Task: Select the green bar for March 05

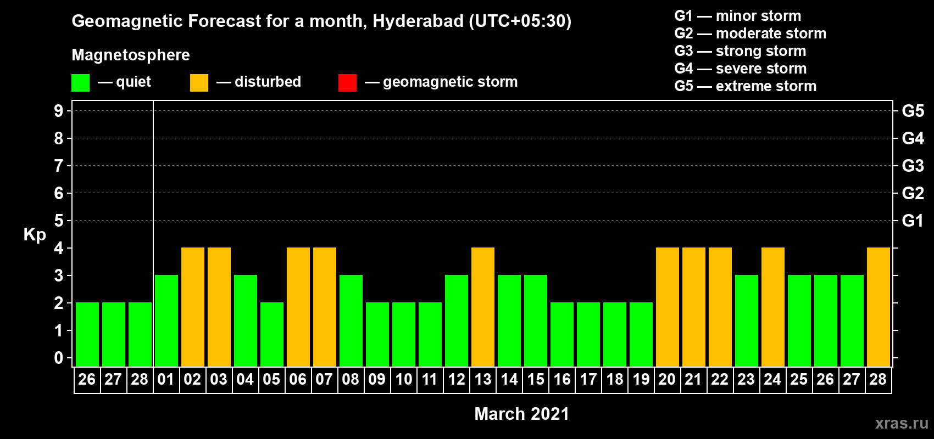Action: pos(272,334)
